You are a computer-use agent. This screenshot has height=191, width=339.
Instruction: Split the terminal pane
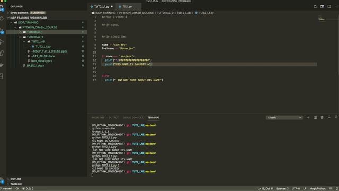click(x=315, y=117)
